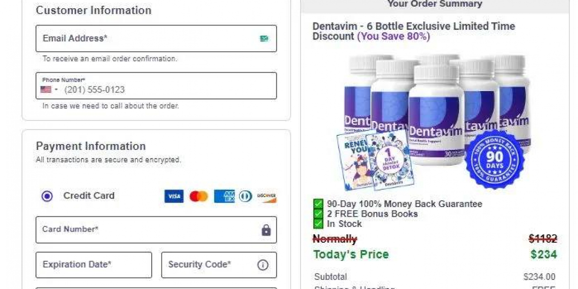Click the Diners Club logo
This screenshot has height=289, width=578.
(246, 196)
